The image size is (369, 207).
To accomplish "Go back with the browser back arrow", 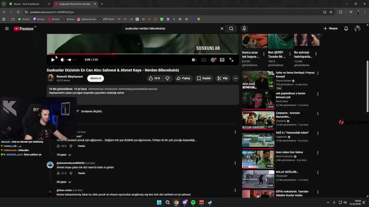I will click(4, 12).
